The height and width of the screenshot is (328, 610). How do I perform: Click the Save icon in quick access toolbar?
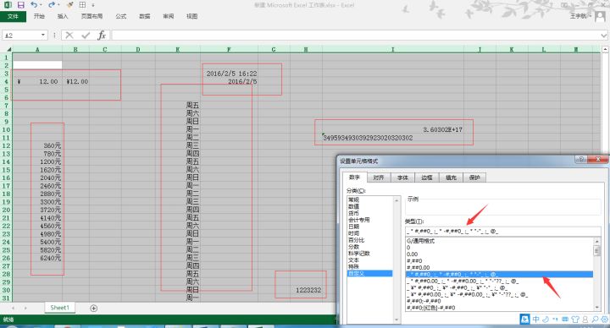pyautogui.click(x=21, y=5)
